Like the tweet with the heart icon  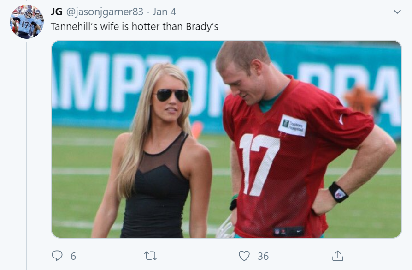tap(244, 256)
